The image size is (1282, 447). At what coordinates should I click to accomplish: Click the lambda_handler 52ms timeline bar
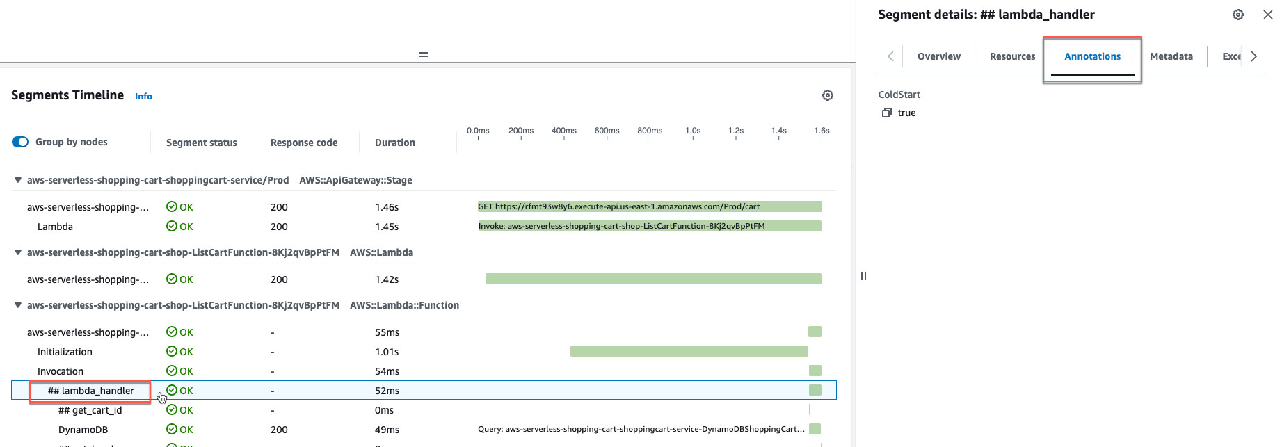coord(815,390)
